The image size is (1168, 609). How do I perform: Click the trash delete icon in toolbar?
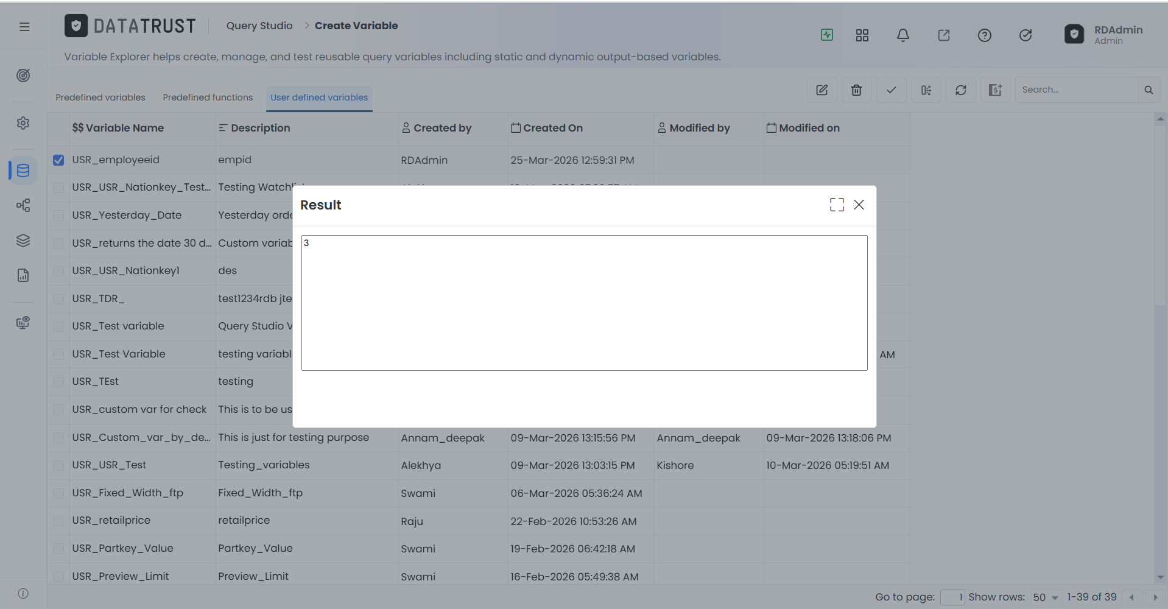(856, 90)
